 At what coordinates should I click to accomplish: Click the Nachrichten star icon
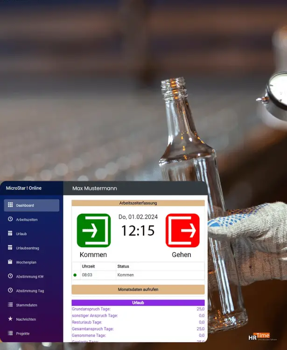(10, 319)
